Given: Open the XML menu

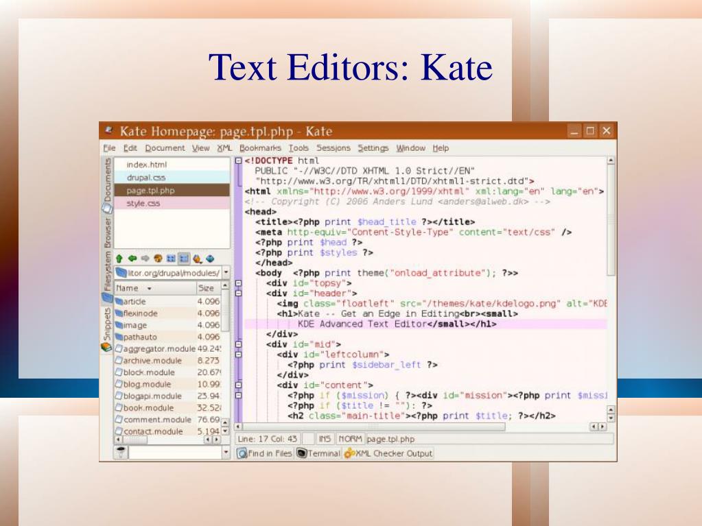Looking at the screenshot, I should (224, 148).
